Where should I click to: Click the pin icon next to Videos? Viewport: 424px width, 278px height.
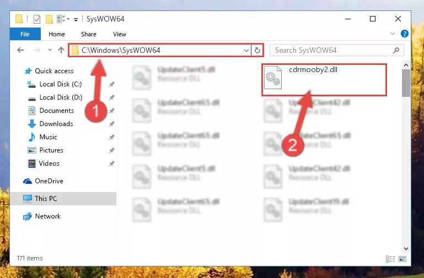pyautogui.click(x=111, y=163)
